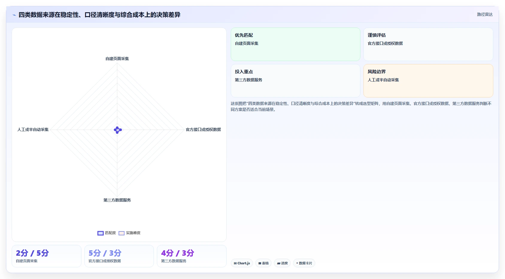Click 自建页面采集 label under 2分 / 5分

click(x=27, y=261)
